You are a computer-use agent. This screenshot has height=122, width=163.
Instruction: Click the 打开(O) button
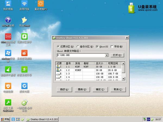point(117,55)
